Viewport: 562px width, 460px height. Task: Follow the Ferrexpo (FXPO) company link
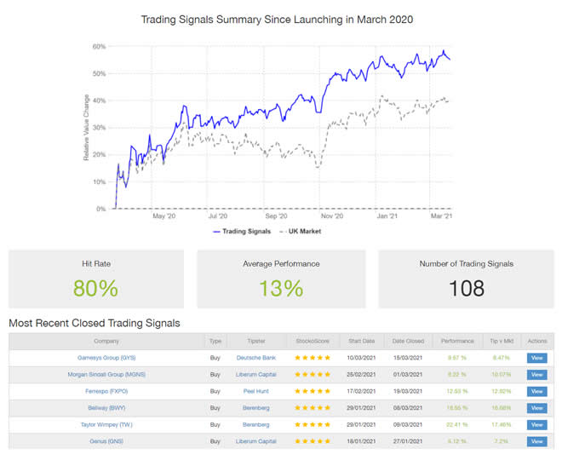pyautogui.click(x=107, y=392)
